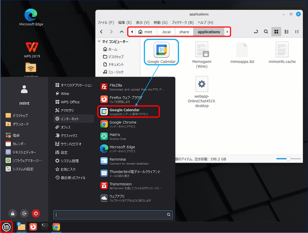Click the file manager search icon
The height and width of the screenshot is (233, 308).
click(266, 32)
